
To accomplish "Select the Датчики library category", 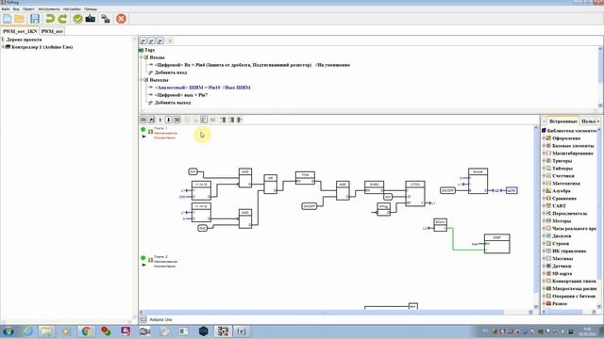I will (562, 266).
